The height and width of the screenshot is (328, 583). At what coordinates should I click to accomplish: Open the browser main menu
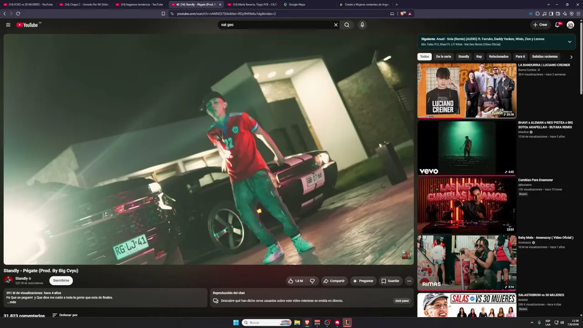pyautogui.click(x=578, y=14)
